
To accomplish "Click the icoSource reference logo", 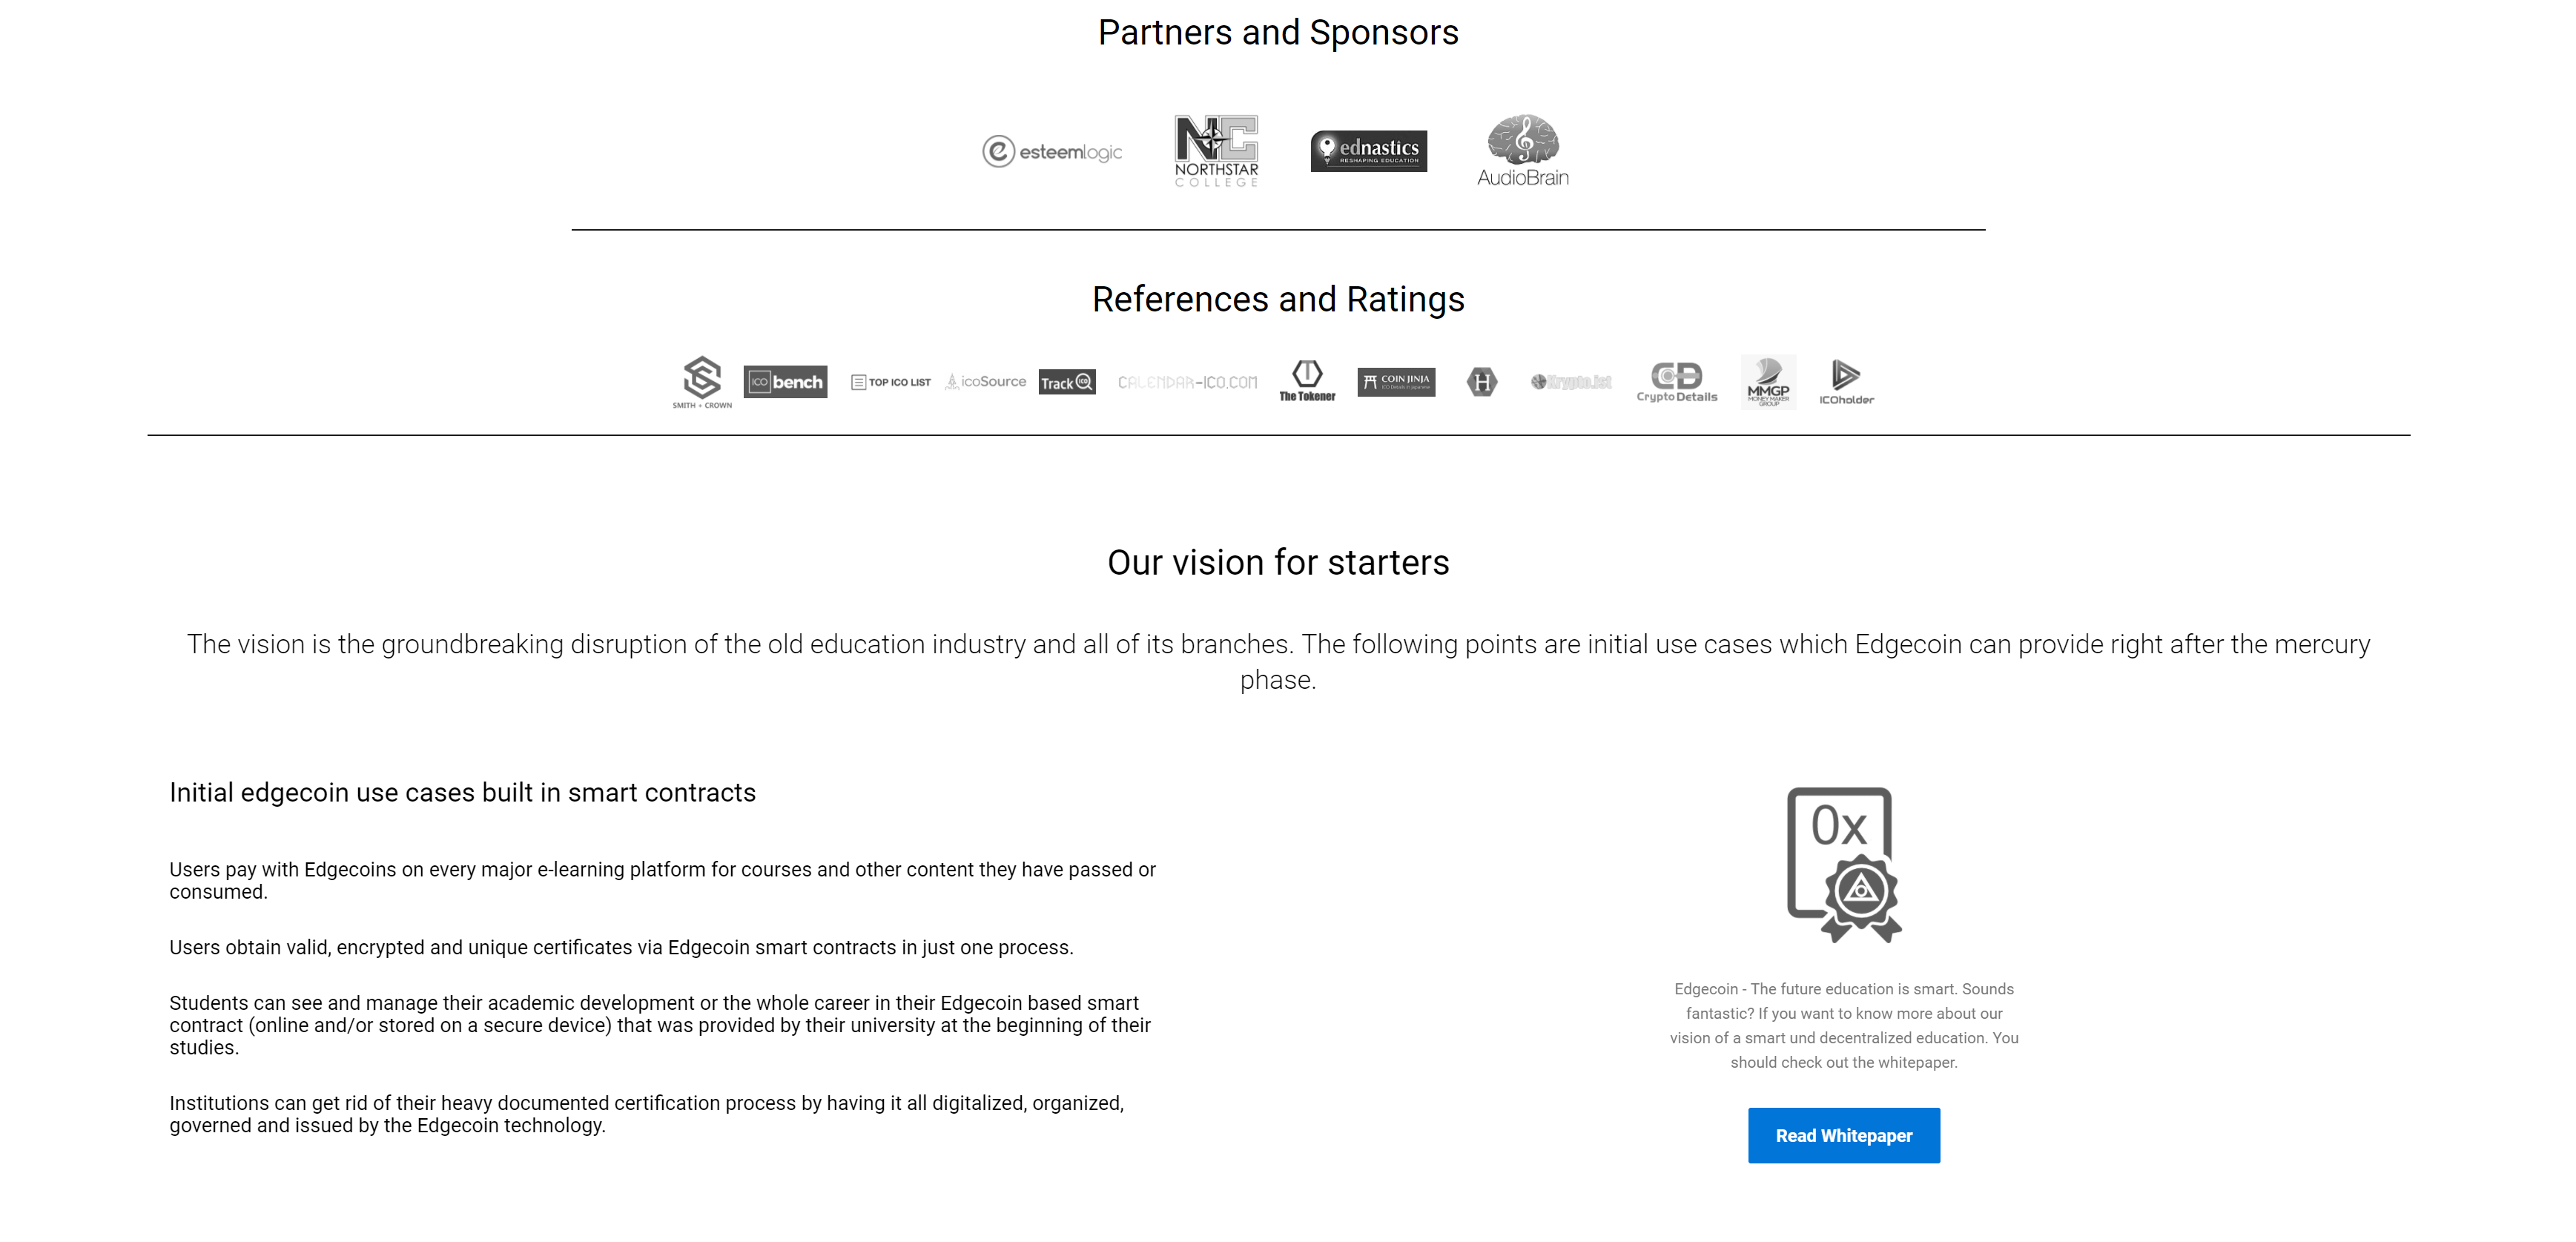I will [x=986, y=382].
